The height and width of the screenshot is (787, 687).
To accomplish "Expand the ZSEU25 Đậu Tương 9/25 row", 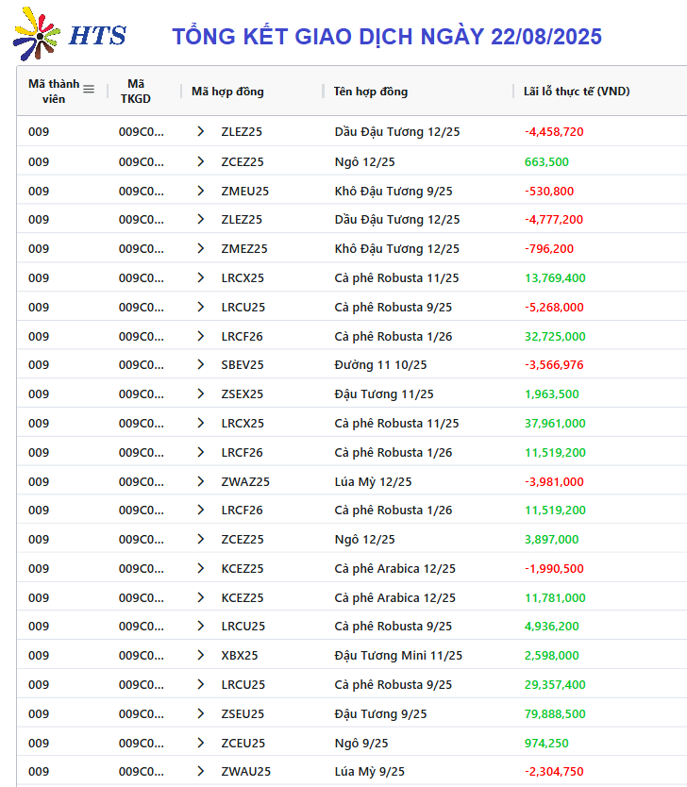I will coord(201,713).
